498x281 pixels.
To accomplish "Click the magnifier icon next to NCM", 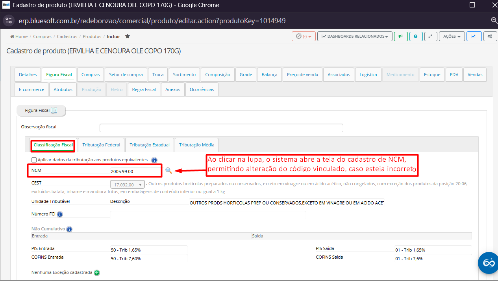I will [168, 170].
